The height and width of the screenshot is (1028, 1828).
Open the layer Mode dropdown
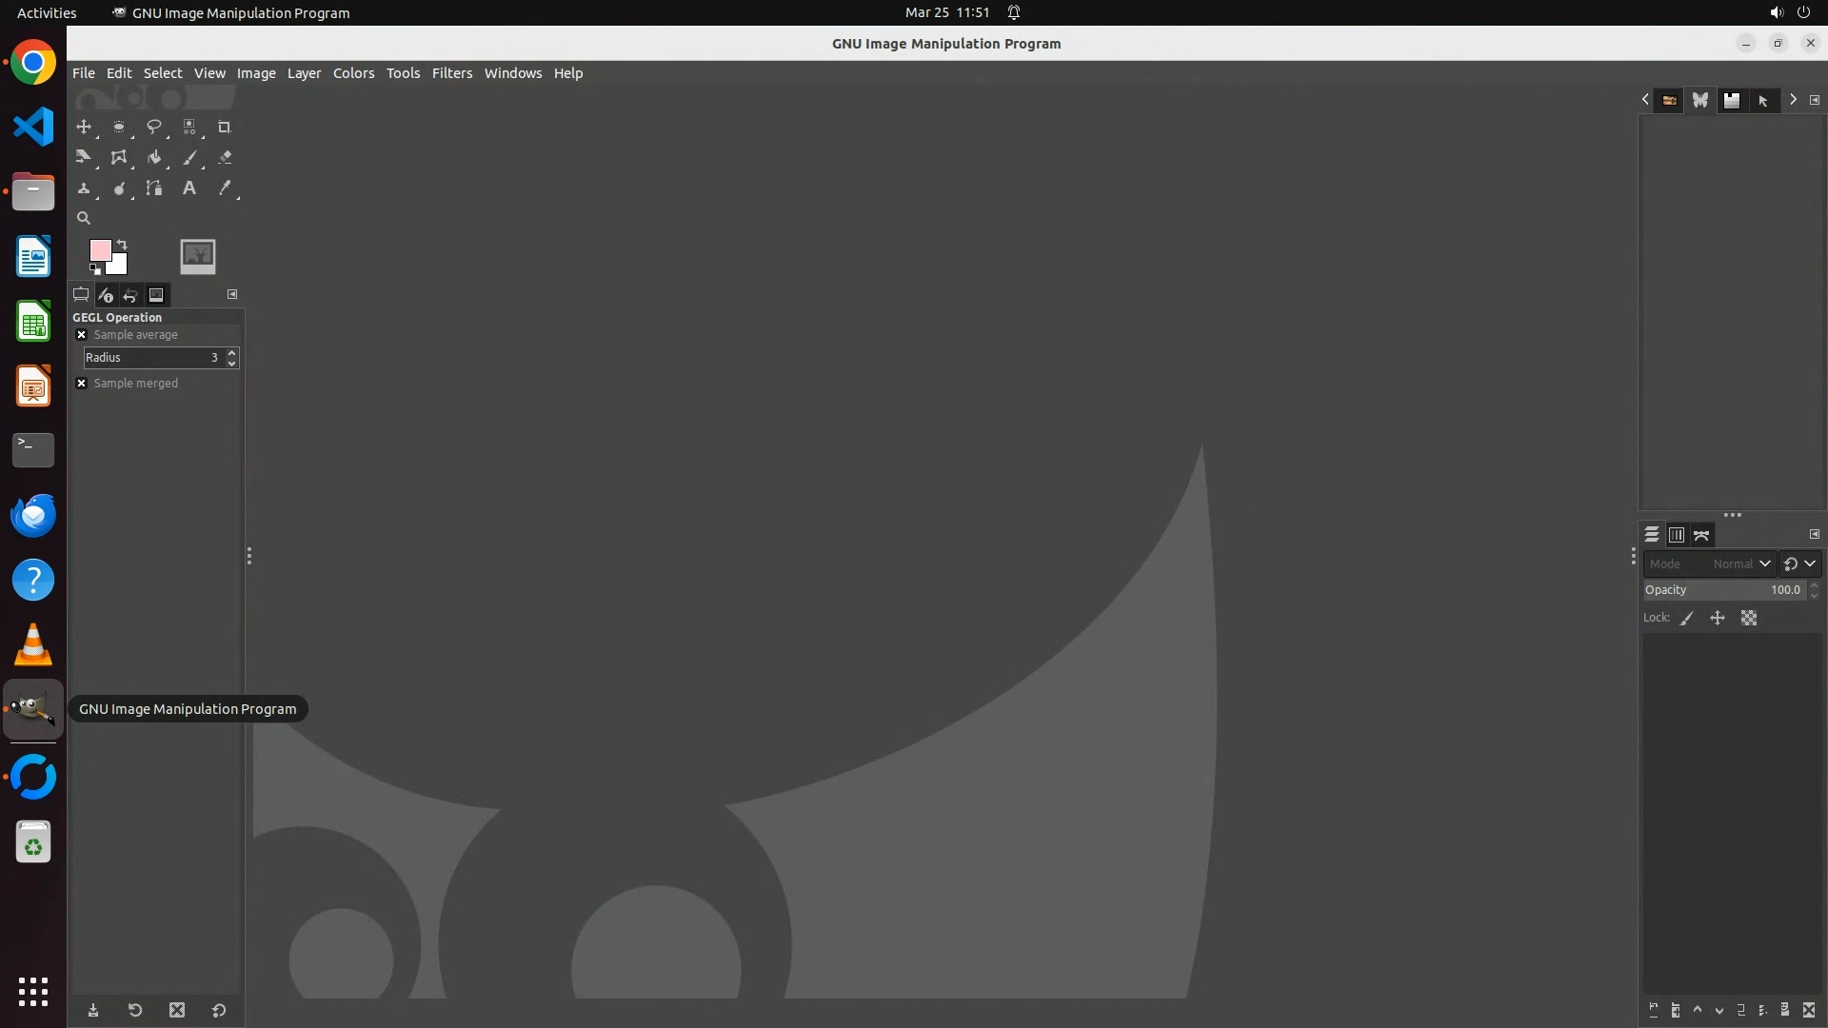(x=1709, y=564)
